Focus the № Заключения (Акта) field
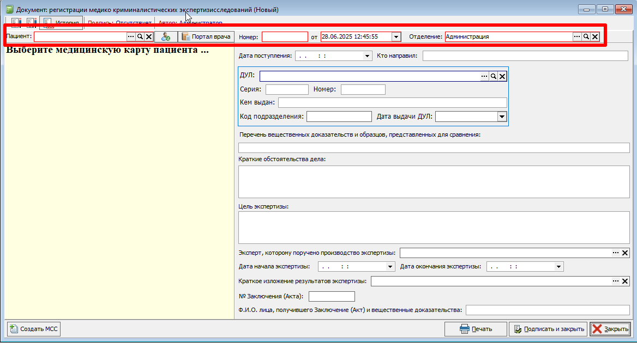637x343 pixels. 332,296
